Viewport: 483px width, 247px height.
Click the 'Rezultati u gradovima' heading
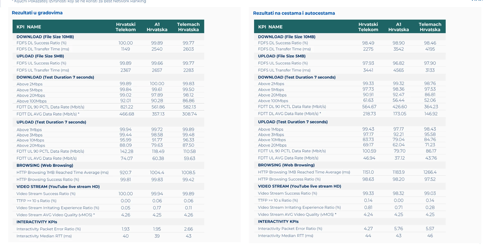[x=37, y=13]
